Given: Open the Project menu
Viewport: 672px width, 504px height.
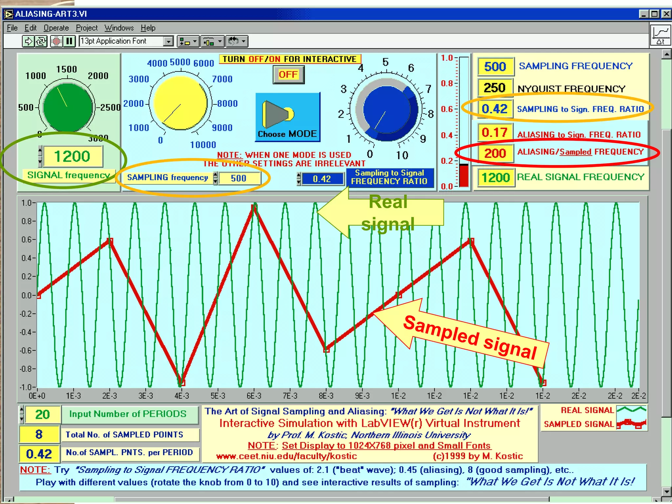Looking at the screenshot, I should 87,28.
